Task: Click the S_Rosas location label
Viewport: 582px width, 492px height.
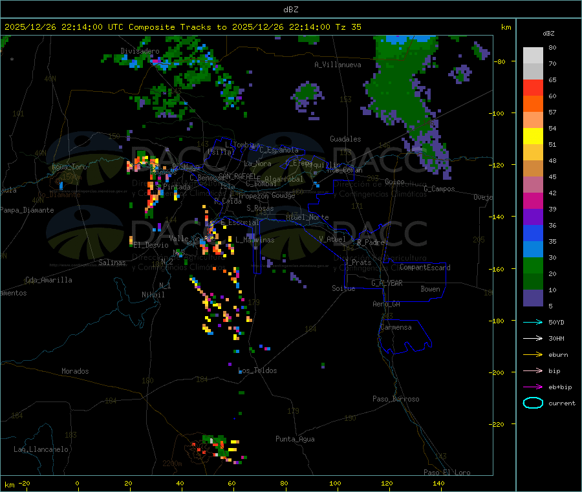Action: coord(260,208)
